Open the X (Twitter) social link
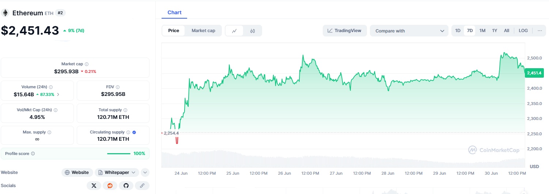This screenshot has width=549, height=194. [x=94, y=186]
